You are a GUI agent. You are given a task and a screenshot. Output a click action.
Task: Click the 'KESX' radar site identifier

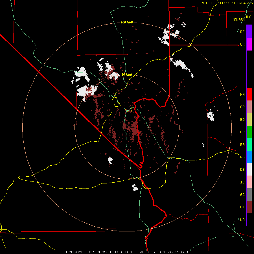145,252
